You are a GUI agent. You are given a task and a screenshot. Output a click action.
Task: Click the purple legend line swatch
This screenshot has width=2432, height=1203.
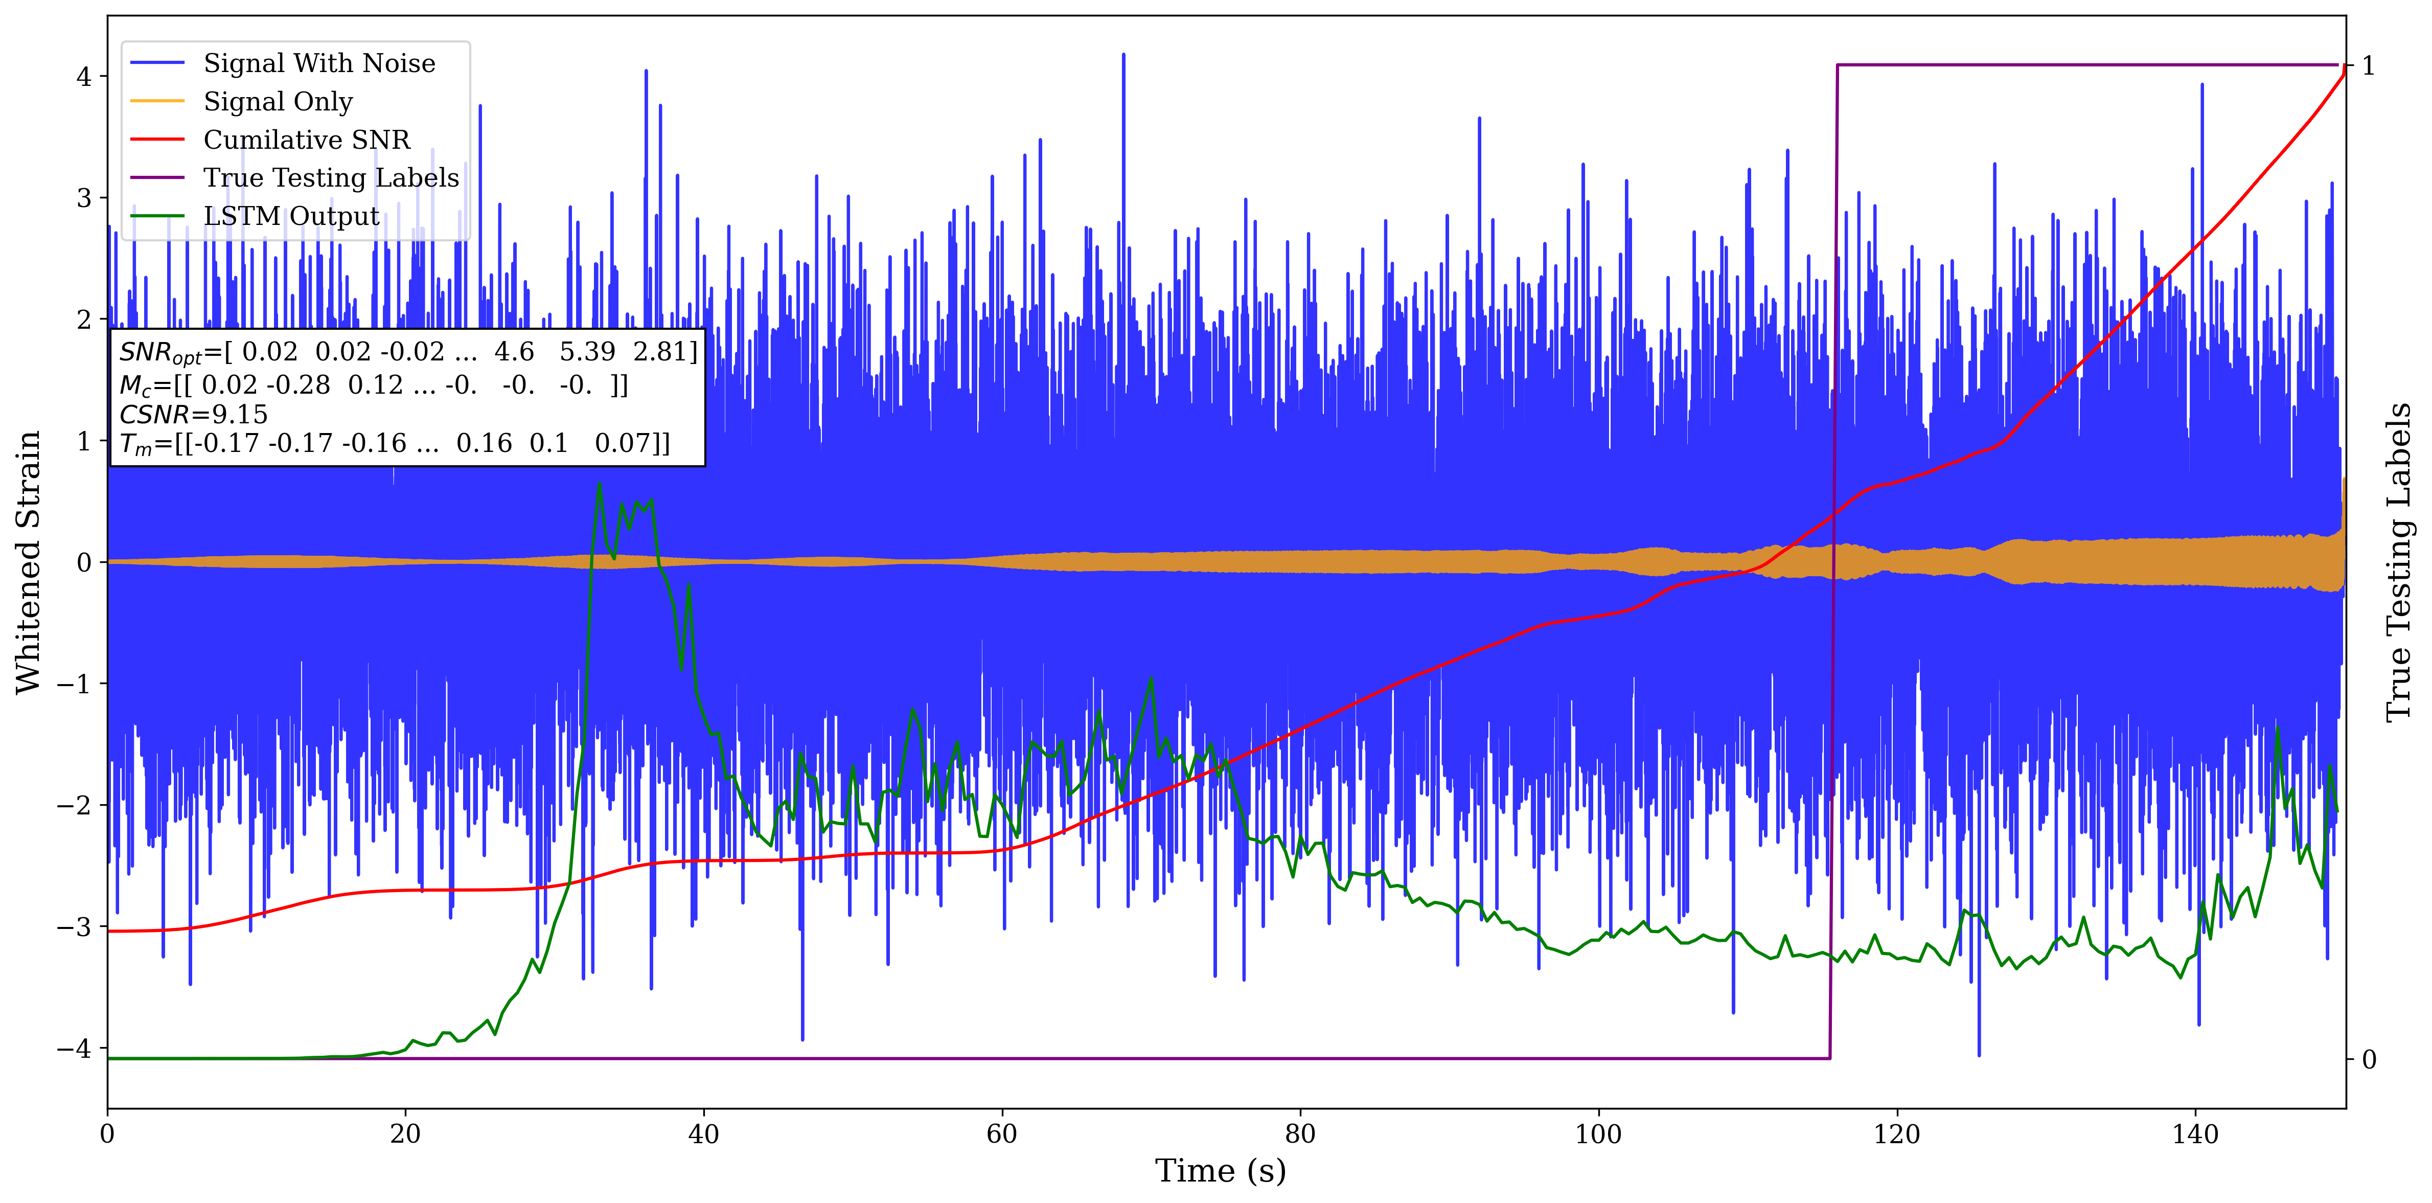point(157,177)
